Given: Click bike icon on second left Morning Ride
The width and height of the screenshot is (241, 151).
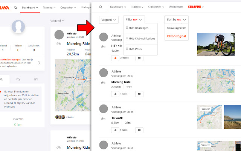Looking at the screenshot, I should tap(59, 148).
